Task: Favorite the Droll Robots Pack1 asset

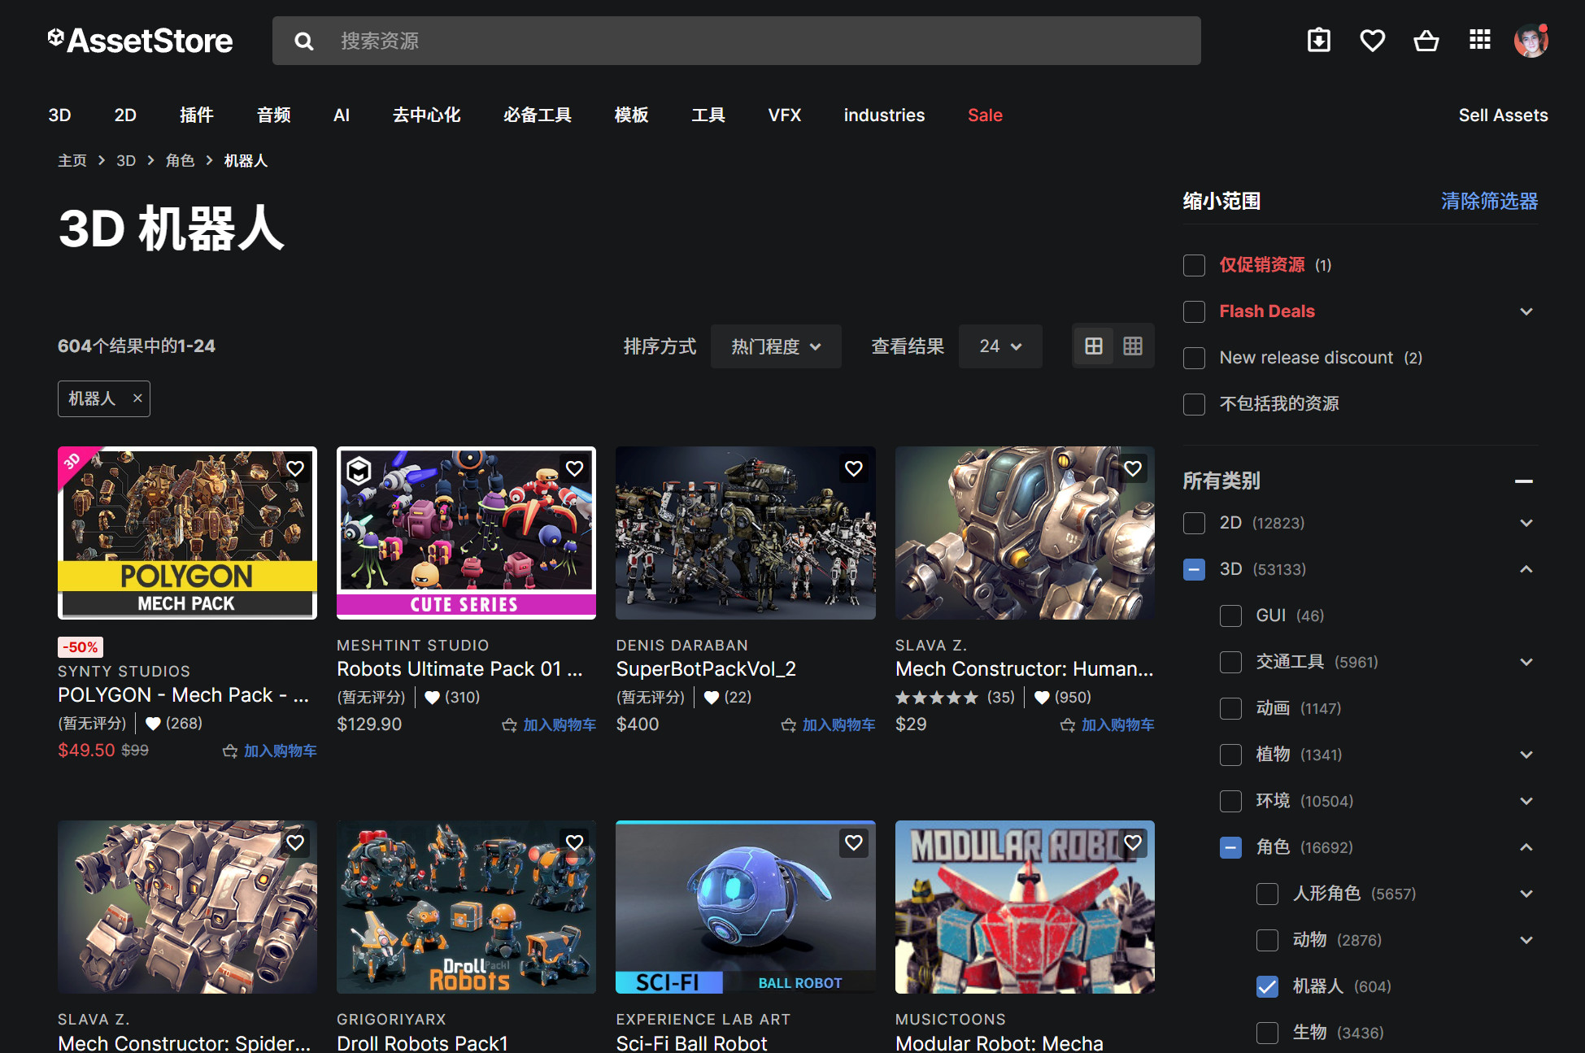Action: (x=574, y=842)
